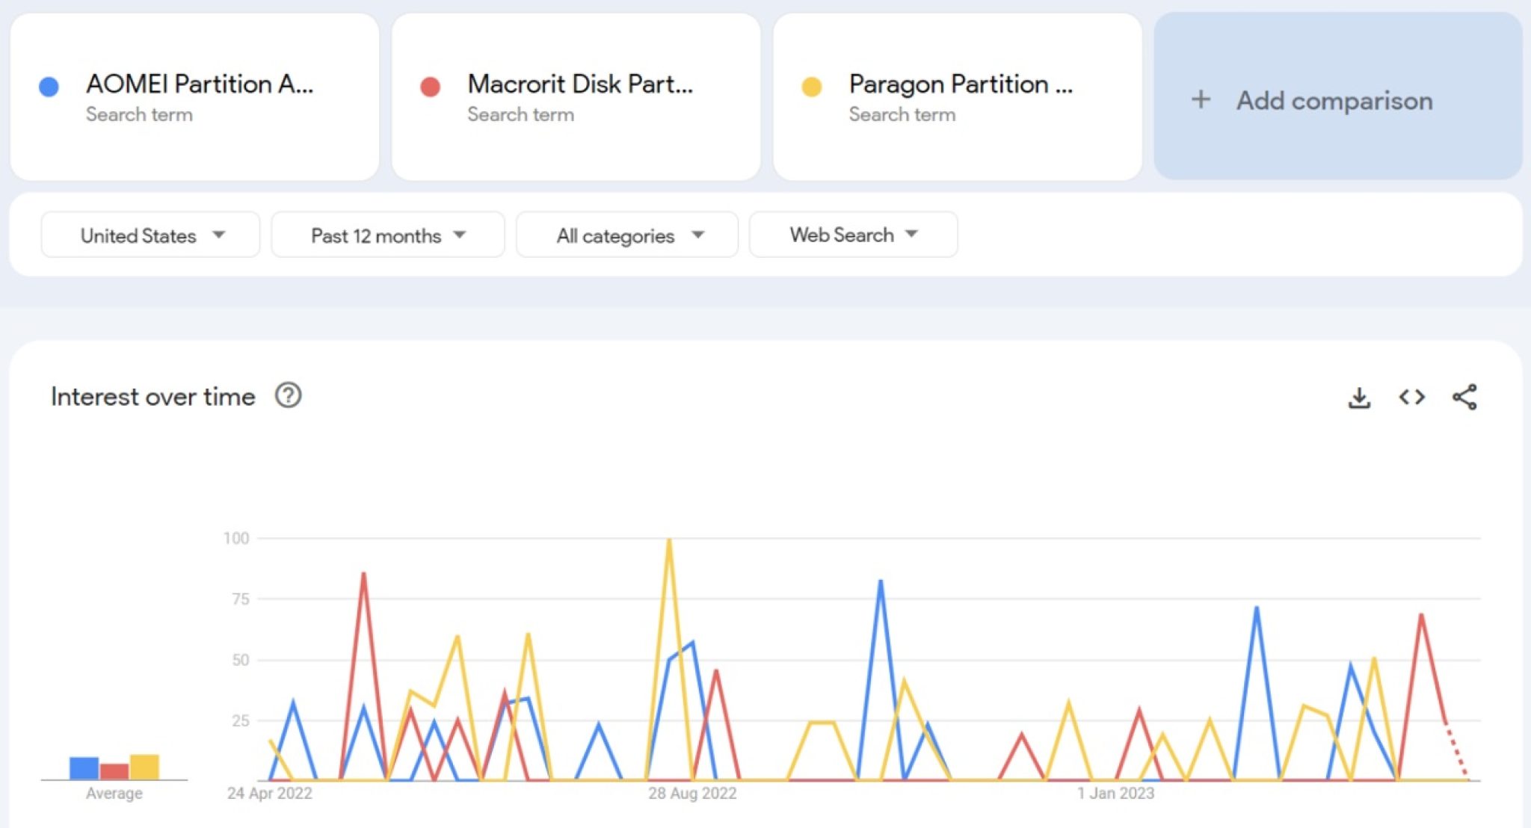Edit the Macrorit Disk Part... search term
This screenshot has width=1531, height=828.
point(576,96)
